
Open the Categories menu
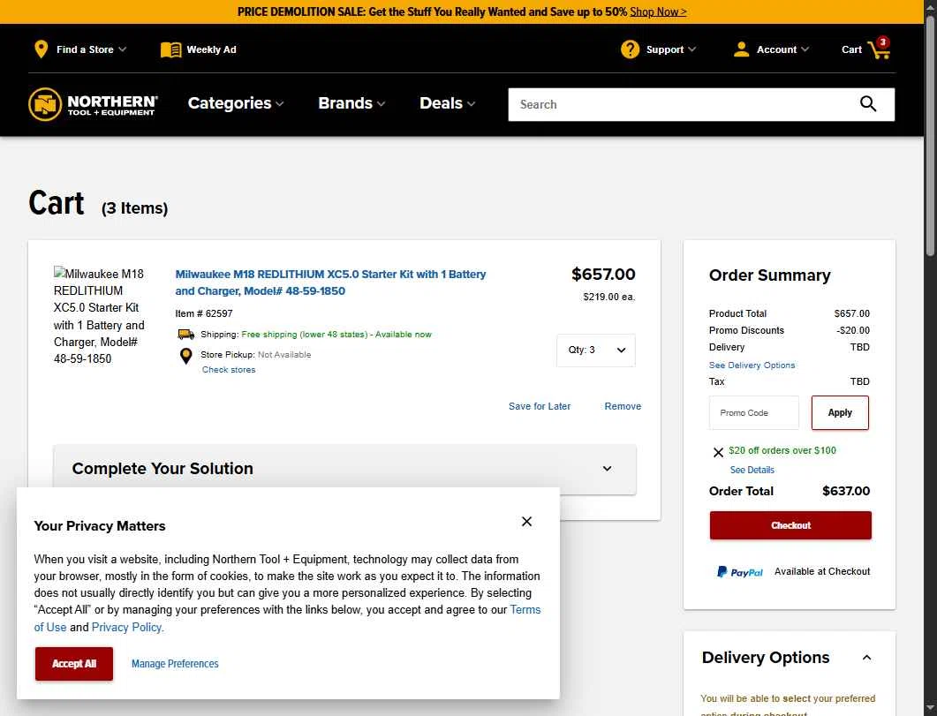coord(236,103)
